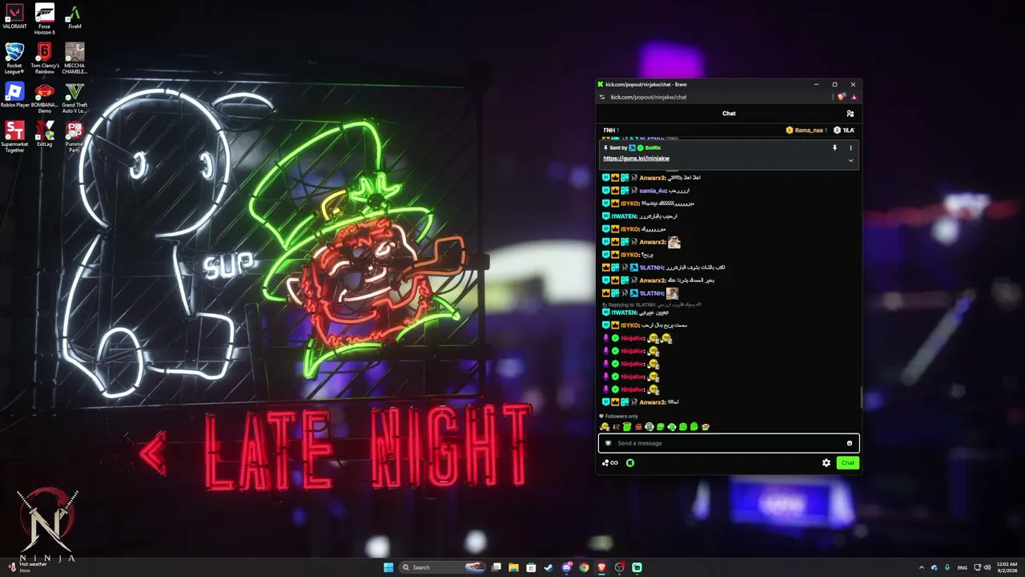The image size is (1025, 577).
Task: Open the Rocket League desktop shortcut
Action: (x=14, y=58)
